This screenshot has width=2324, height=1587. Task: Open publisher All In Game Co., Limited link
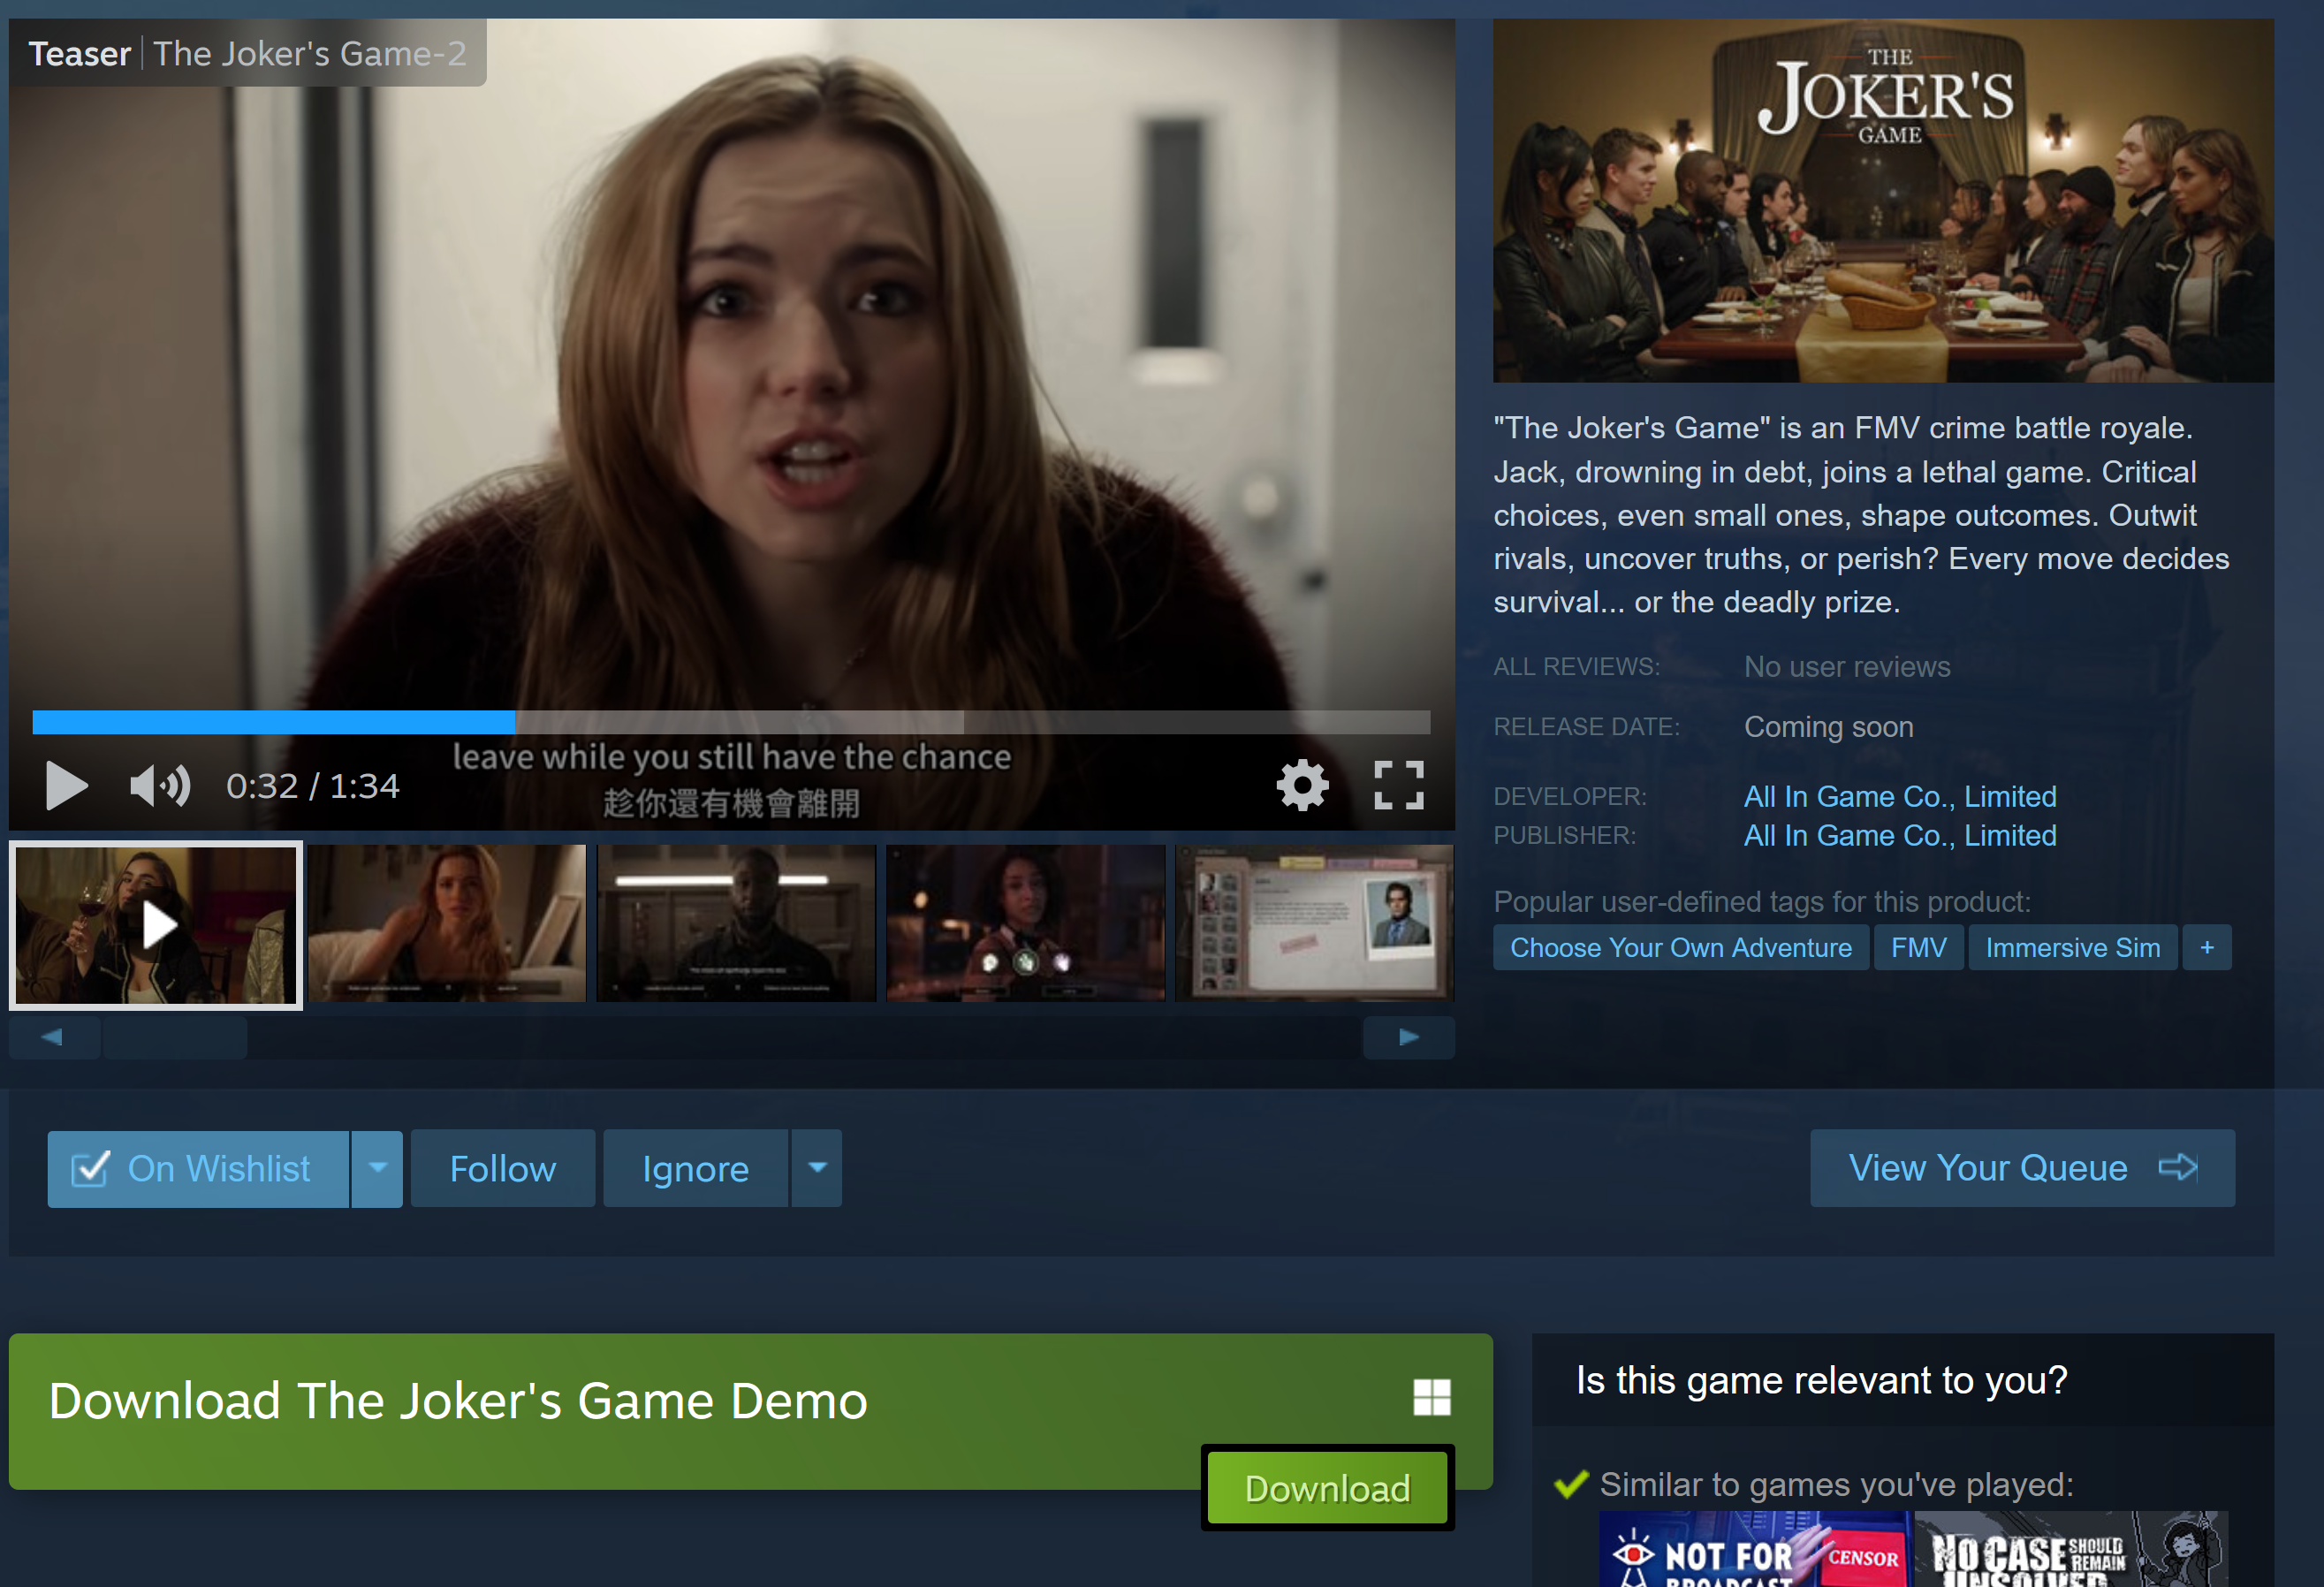(x=1900, y=836)
